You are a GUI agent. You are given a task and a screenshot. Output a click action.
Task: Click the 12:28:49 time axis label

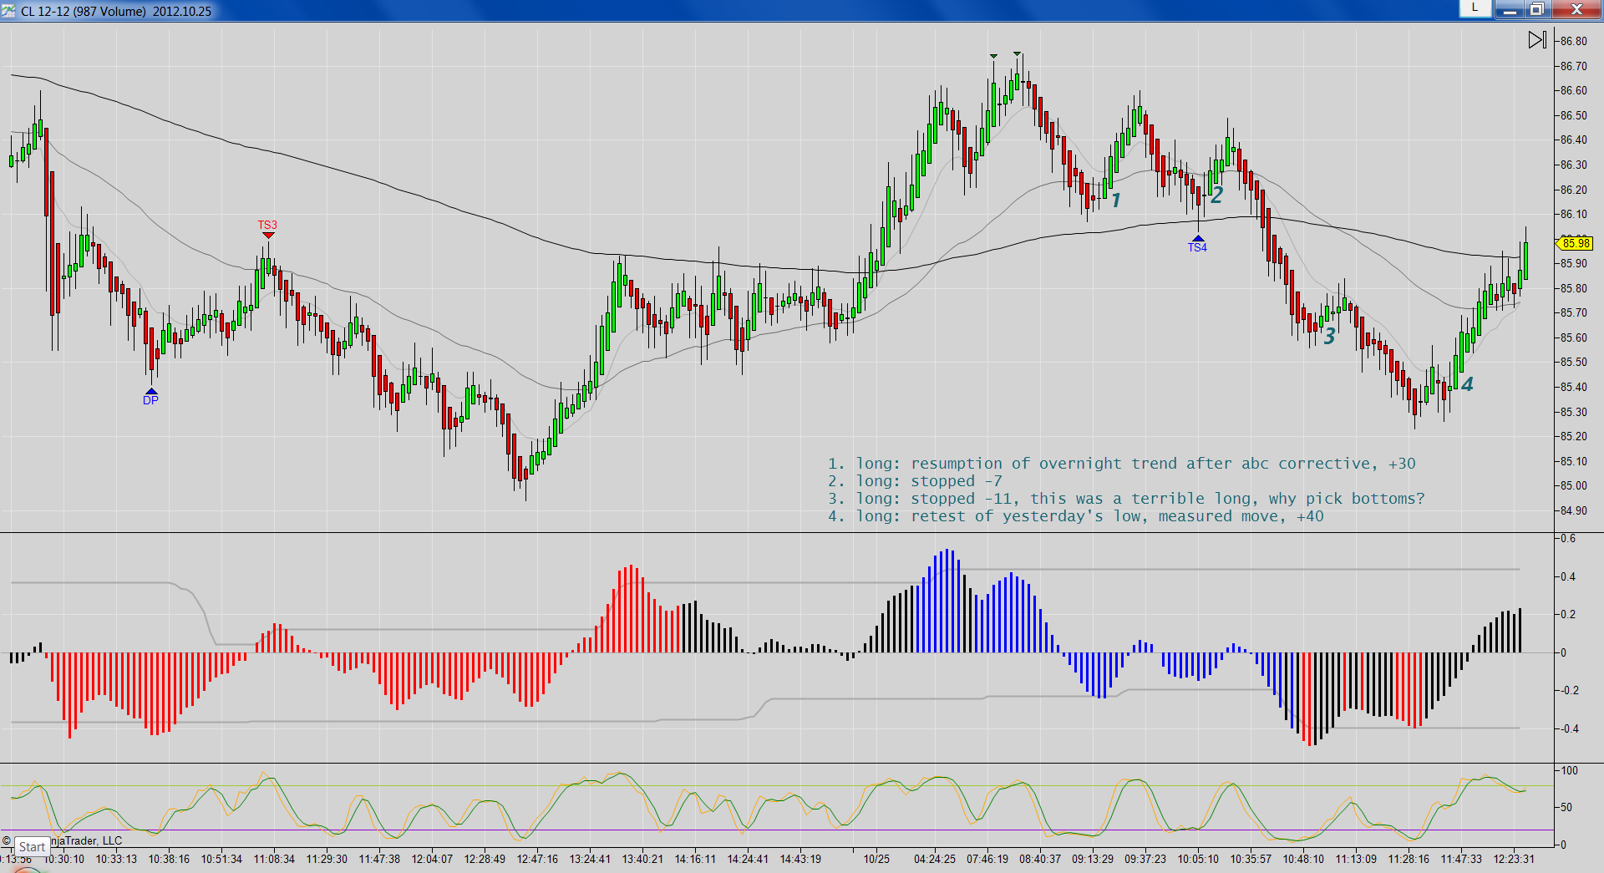click(x=485, y=859)
